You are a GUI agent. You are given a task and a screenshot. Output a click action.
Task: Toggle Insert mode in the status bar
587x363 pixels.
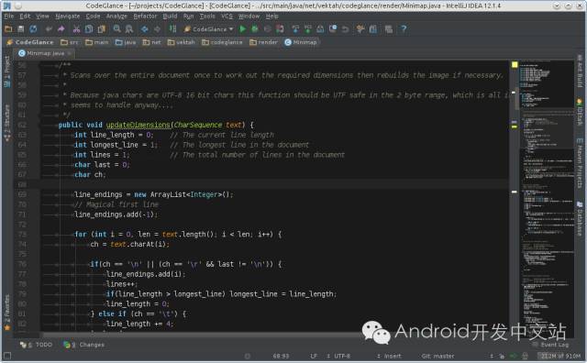(392, 356)
